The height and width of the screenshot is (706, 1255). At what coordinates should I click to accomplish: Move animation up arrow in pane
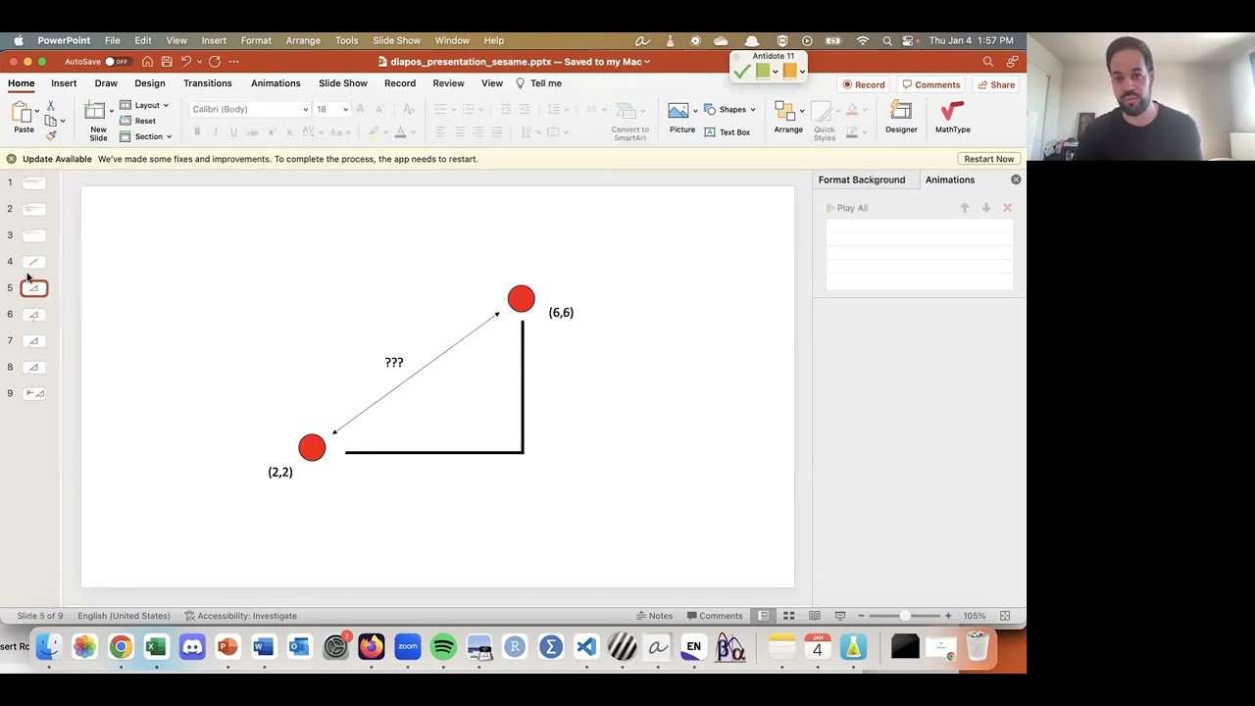pyautogui.click(x=964, y=208)
